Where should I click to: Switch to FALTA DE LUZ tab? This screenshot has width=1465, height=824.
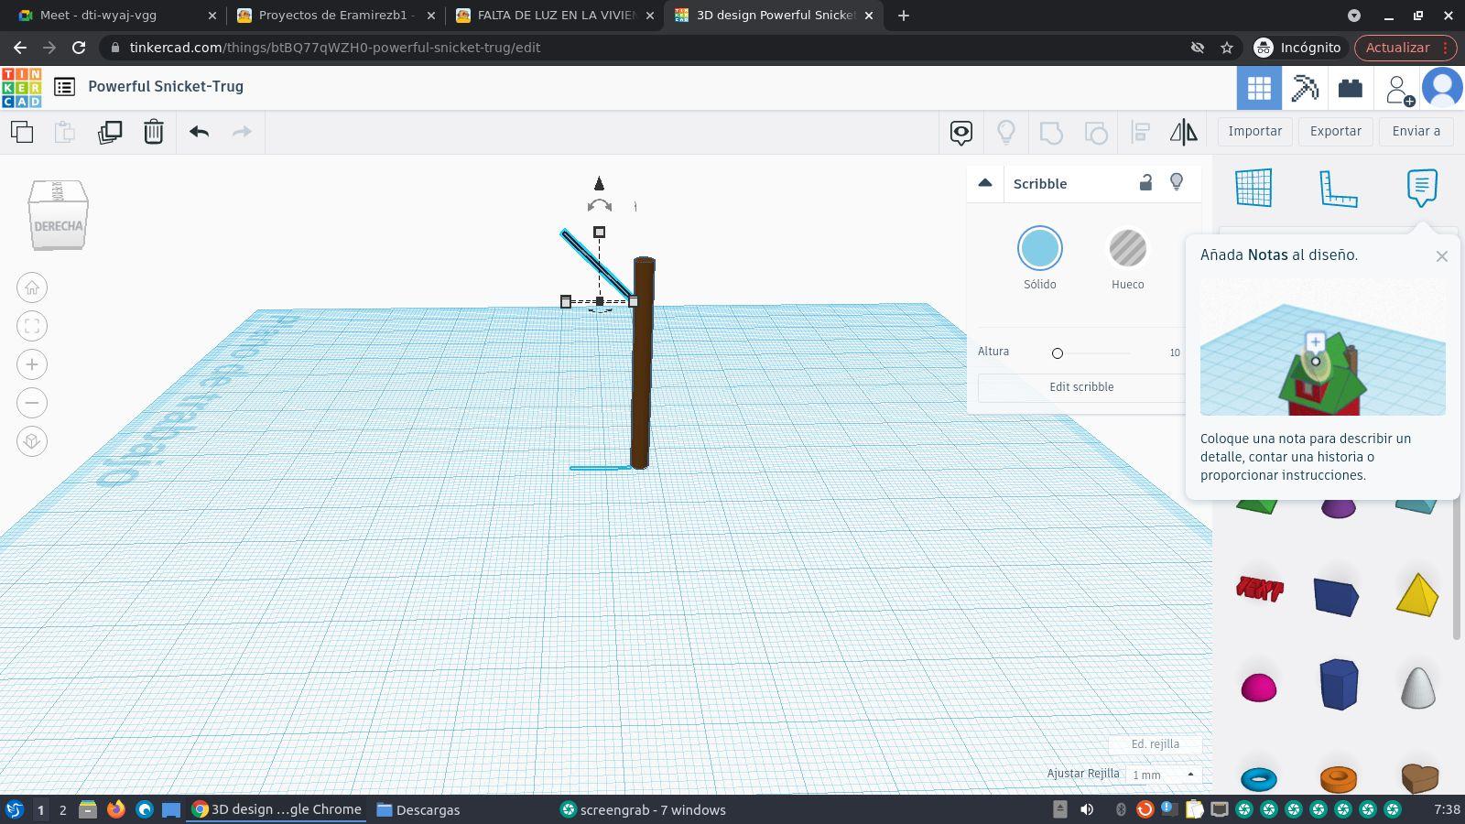pos(556,16)
